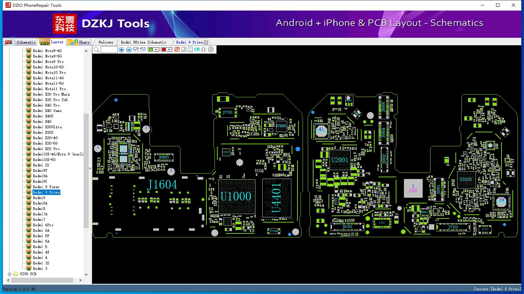This screenshot has height=294, width=524.
Task: Click the zoom out minus icon
Action: [129, 50]
